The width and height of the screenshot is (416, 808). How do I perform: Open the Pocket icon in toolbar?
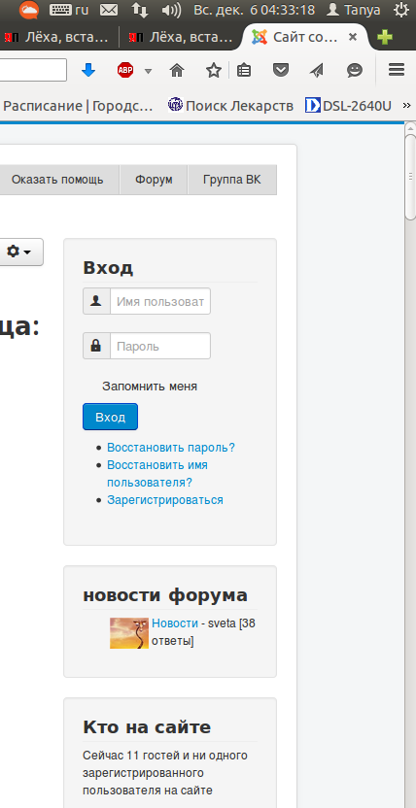coord(281,70)
